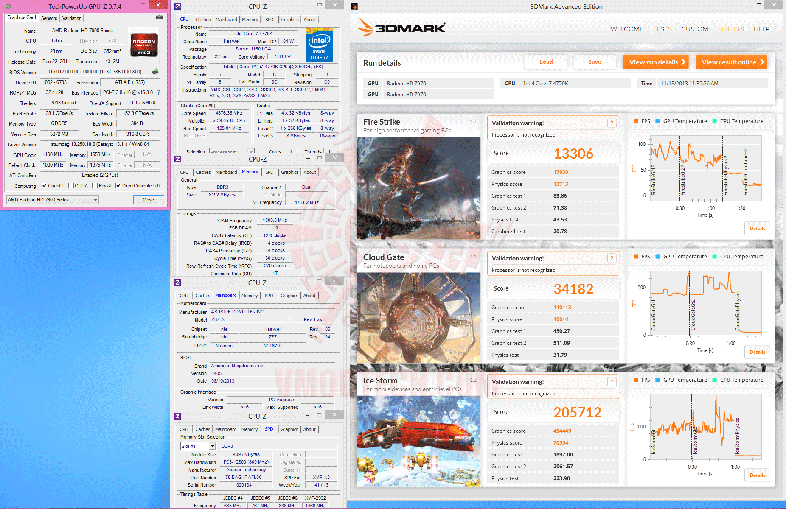Screen dimensions: 786x509
Task: Click the 3DMark logo in the header
Action: (x=401, y=27)
